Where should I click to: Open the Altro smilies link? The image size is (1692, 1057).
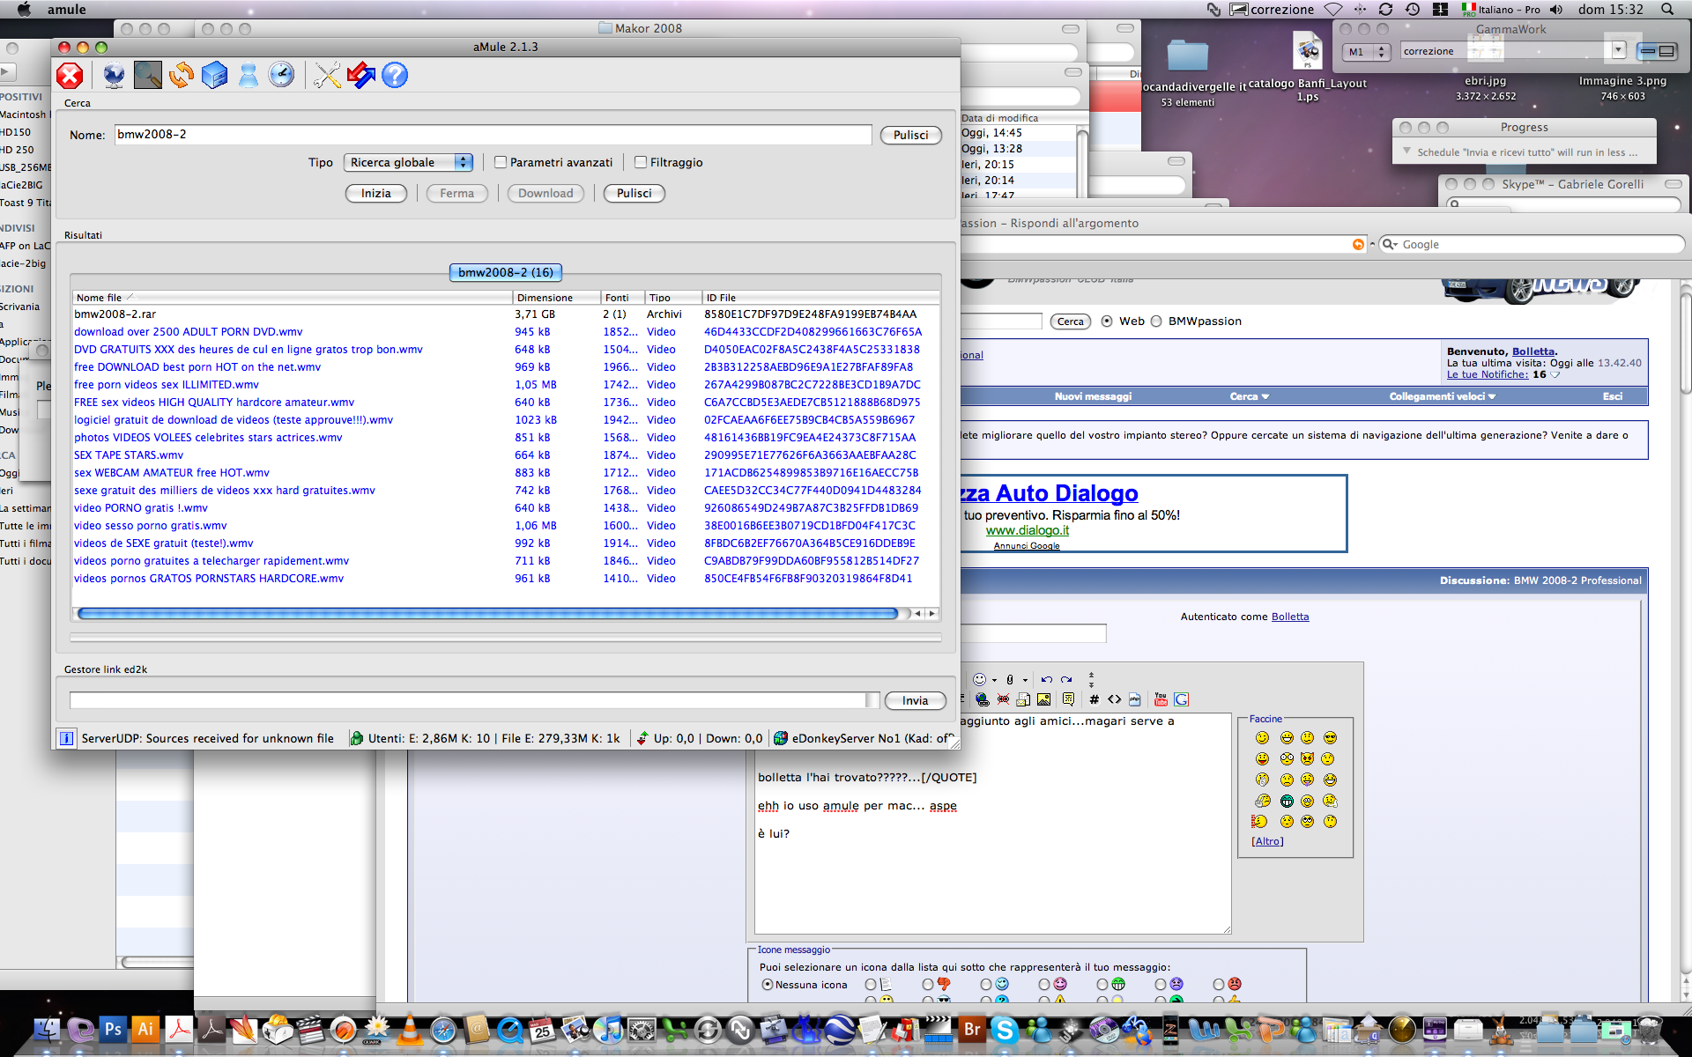click(1267, 841)
